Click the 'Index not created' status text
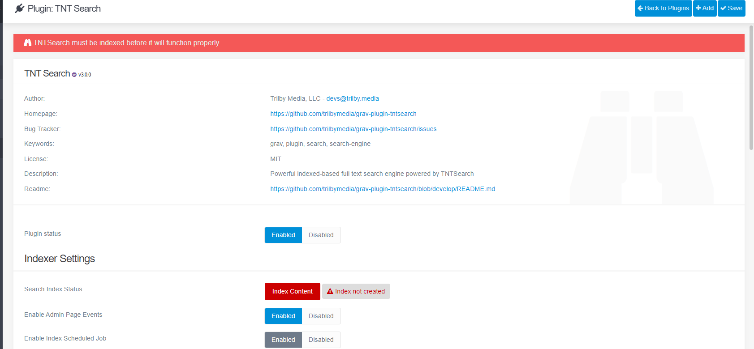Viewport: 754px width, 349px height. (x=360, y=291)
